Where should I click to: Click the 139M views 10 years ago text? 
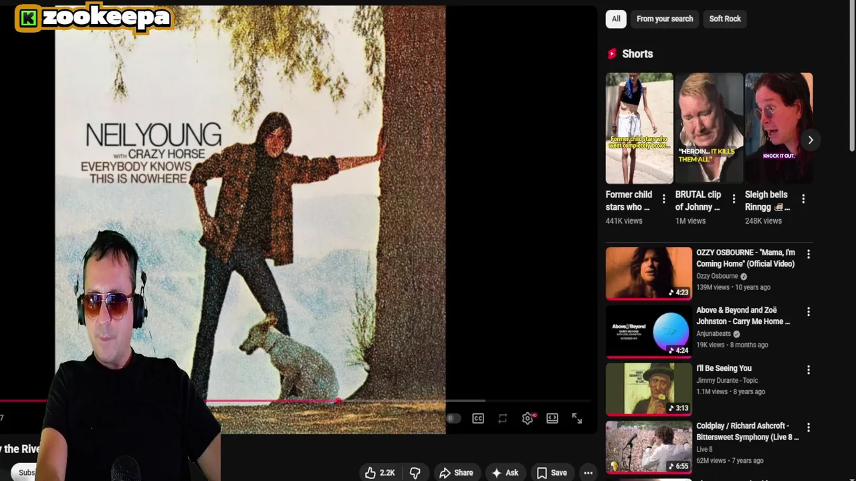(733, 287)
